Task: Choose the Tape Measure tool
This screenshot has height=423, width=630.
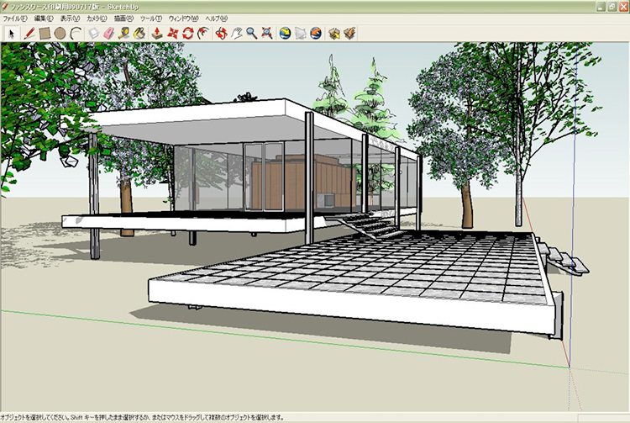Action: (x=124, y=34)
